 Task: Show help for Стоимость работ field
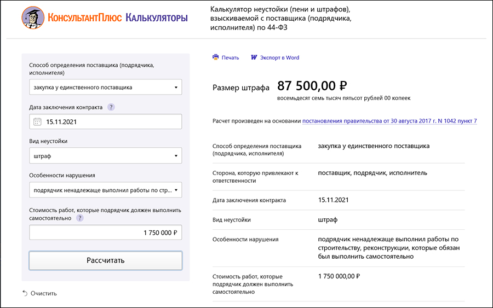point(80,218)
